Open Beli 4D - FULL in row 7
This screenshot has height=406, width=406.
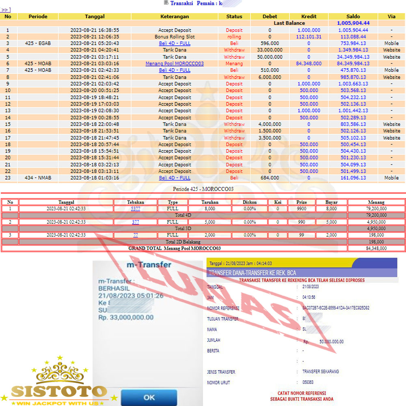(x=175, y=70)
